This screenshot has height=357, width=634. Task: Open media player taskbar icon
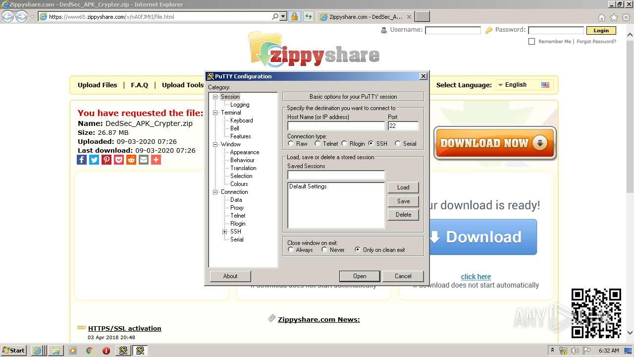coord(73,350)
